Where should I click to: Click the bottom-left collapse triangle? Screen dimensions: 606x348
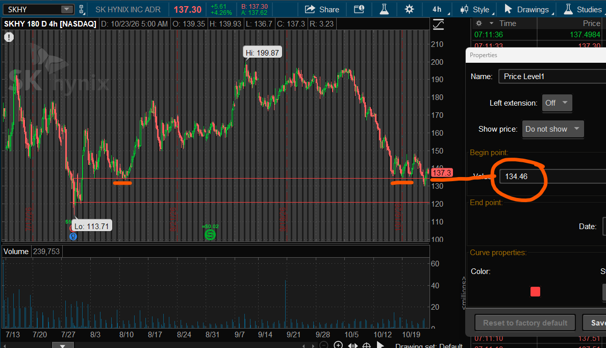pyautogui.click(x=62, y=345)
